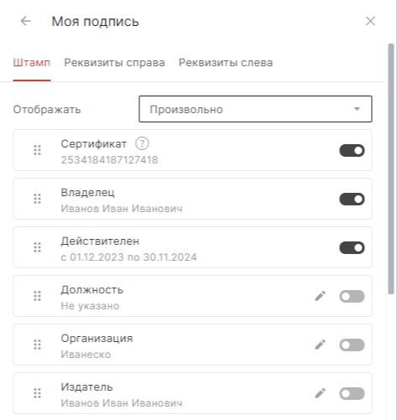Go back with the left arrow icon

coord(26,21)
